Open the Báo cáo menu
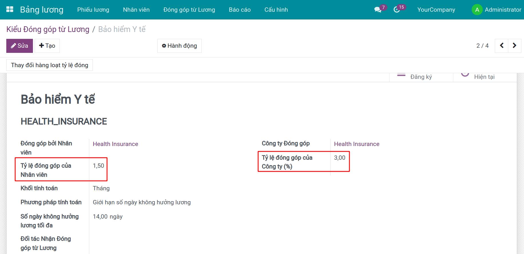This screenshot has width=524, height=254. coord(240,10)
